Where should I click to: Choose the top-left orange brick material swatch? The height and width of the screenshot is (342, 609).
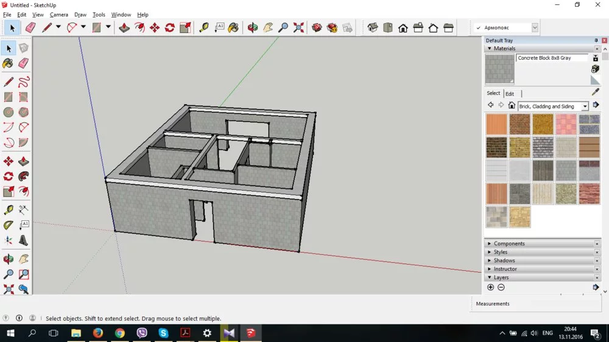(x=496, y=125)
